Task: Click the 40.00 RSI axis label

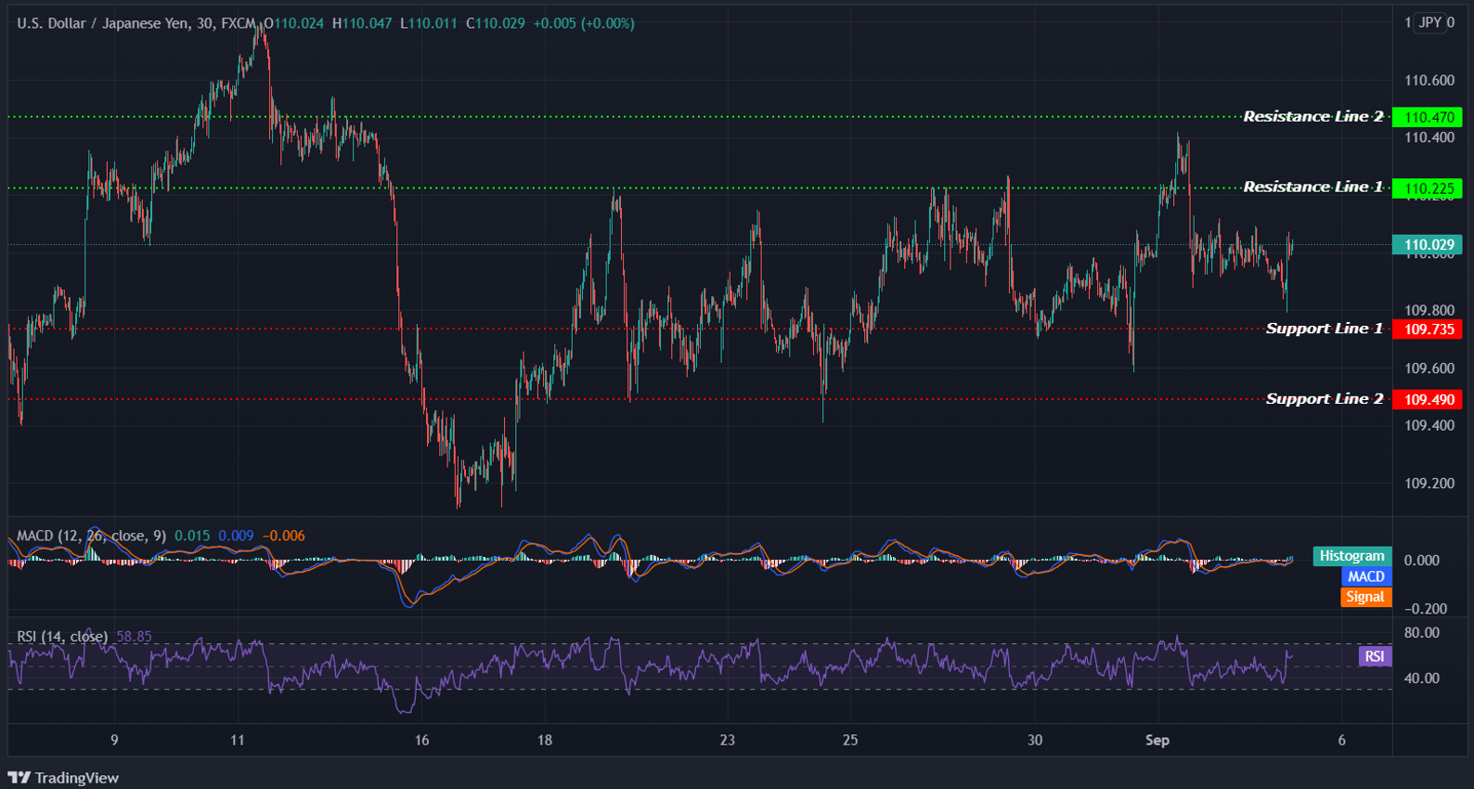Action: click(x=1422, y=679)
